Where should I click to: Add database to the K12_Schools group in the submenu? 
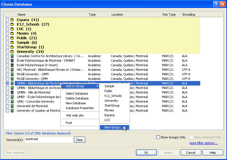(x=114, y=96)
